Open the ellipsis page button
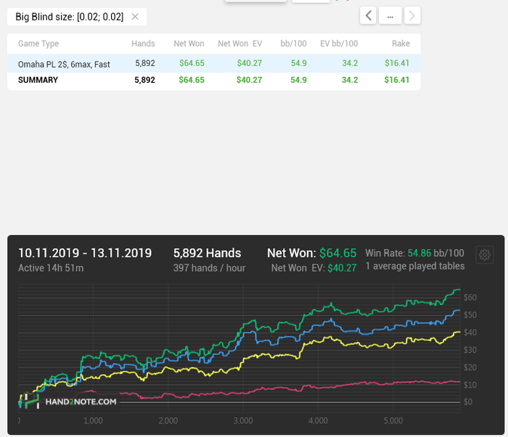The width and height of the screenshot is (508, 437). click(x=390, y=15)
